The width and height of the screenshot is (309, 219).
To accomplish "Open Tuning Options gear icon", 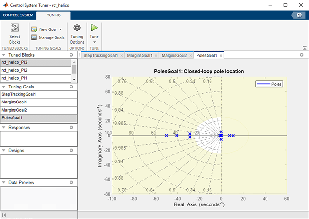I will pos(77,28).
